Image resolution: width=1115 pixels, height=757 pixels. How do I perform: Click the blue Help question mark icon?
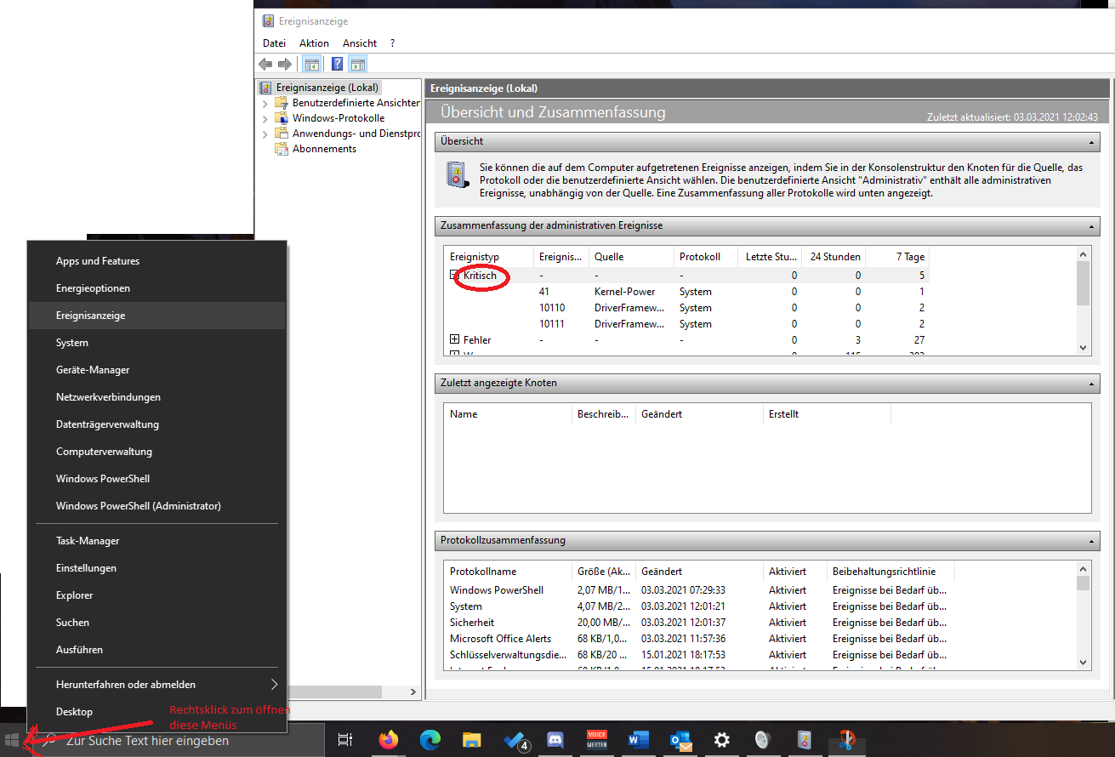(337, 64)
